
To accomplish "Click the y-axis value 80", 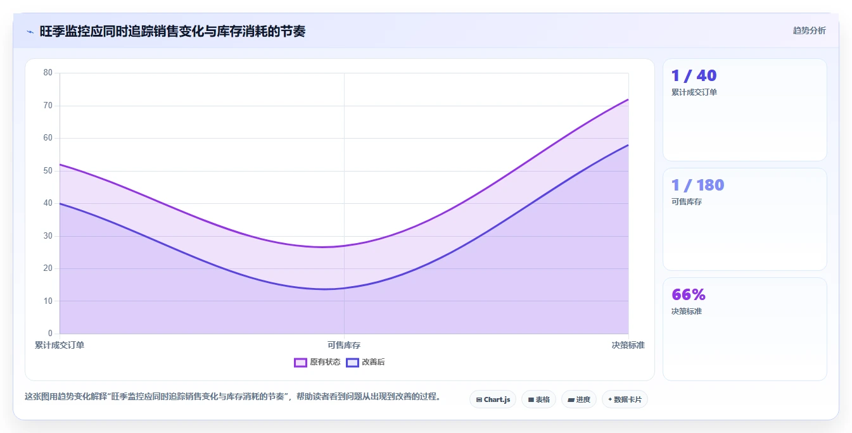I will (48, 73).
